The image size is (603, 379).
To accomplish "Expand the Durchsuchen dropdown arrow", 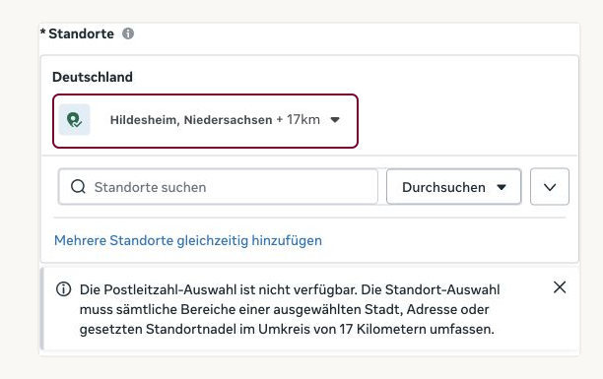I will [502, 187].
